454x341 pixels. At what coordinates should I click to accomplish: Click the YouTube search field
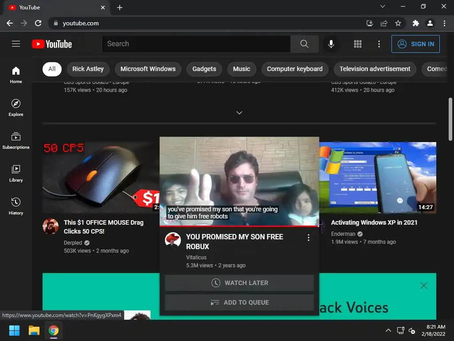196,44
